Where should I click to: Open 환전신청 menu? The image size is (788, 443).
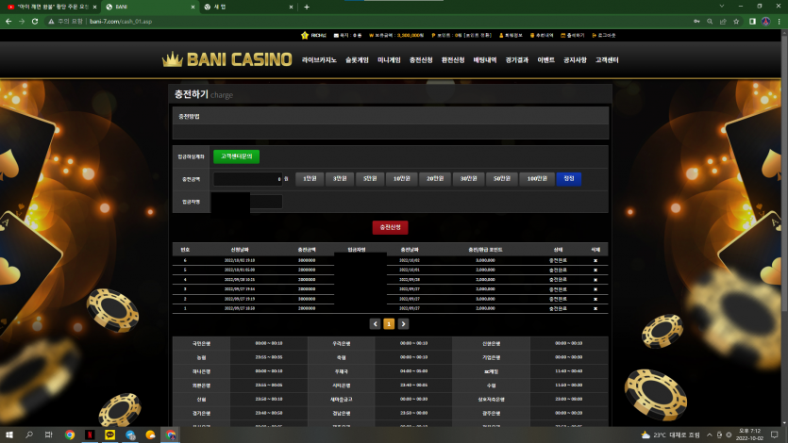pos(453,60)
